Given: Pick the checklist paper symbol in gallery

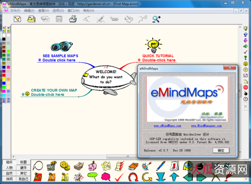Looking at the screenshot, I should (120, 166).
